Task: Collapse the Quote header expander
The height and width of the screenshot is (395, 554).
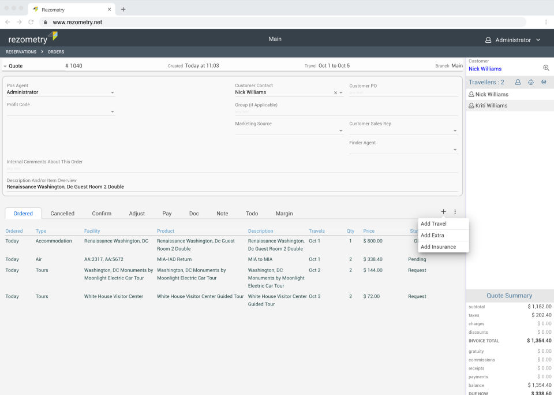Action: pos(5,66)
